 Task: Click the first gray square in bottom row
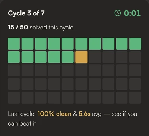click(x=14, y=98)
